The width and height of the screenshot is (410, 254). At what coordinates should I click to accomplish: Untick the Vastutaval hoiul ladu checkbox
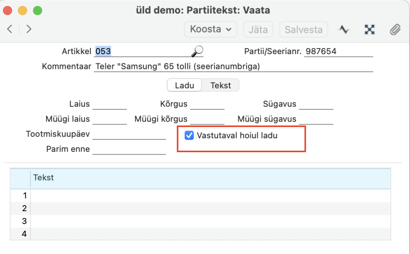tap(189, 136)
